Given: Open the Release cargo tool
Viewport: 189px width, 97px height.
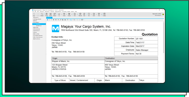Looking at the screenshot, I should click(x=54, y=14).
